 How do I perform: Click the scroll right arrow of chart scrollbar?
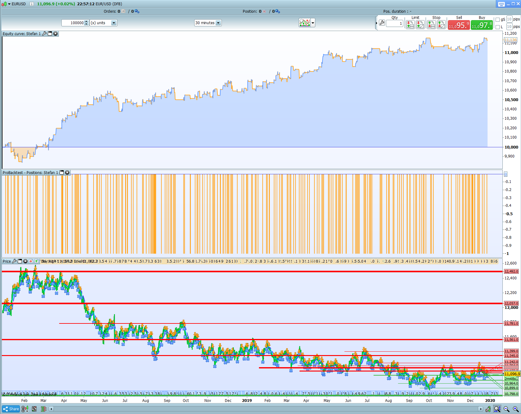[x=480, y=409]
